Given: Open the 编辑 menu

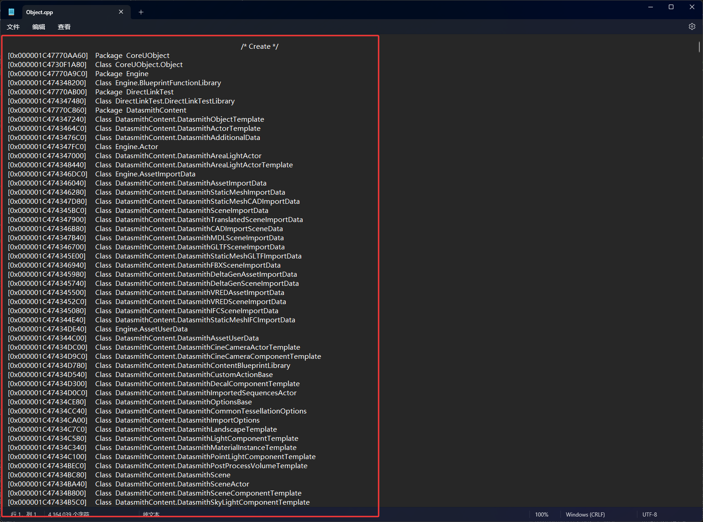Looking at the screenshot, I should (39, 27).
